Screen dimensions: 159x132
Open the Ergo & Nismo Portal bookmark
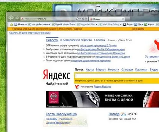coord(64,25)
